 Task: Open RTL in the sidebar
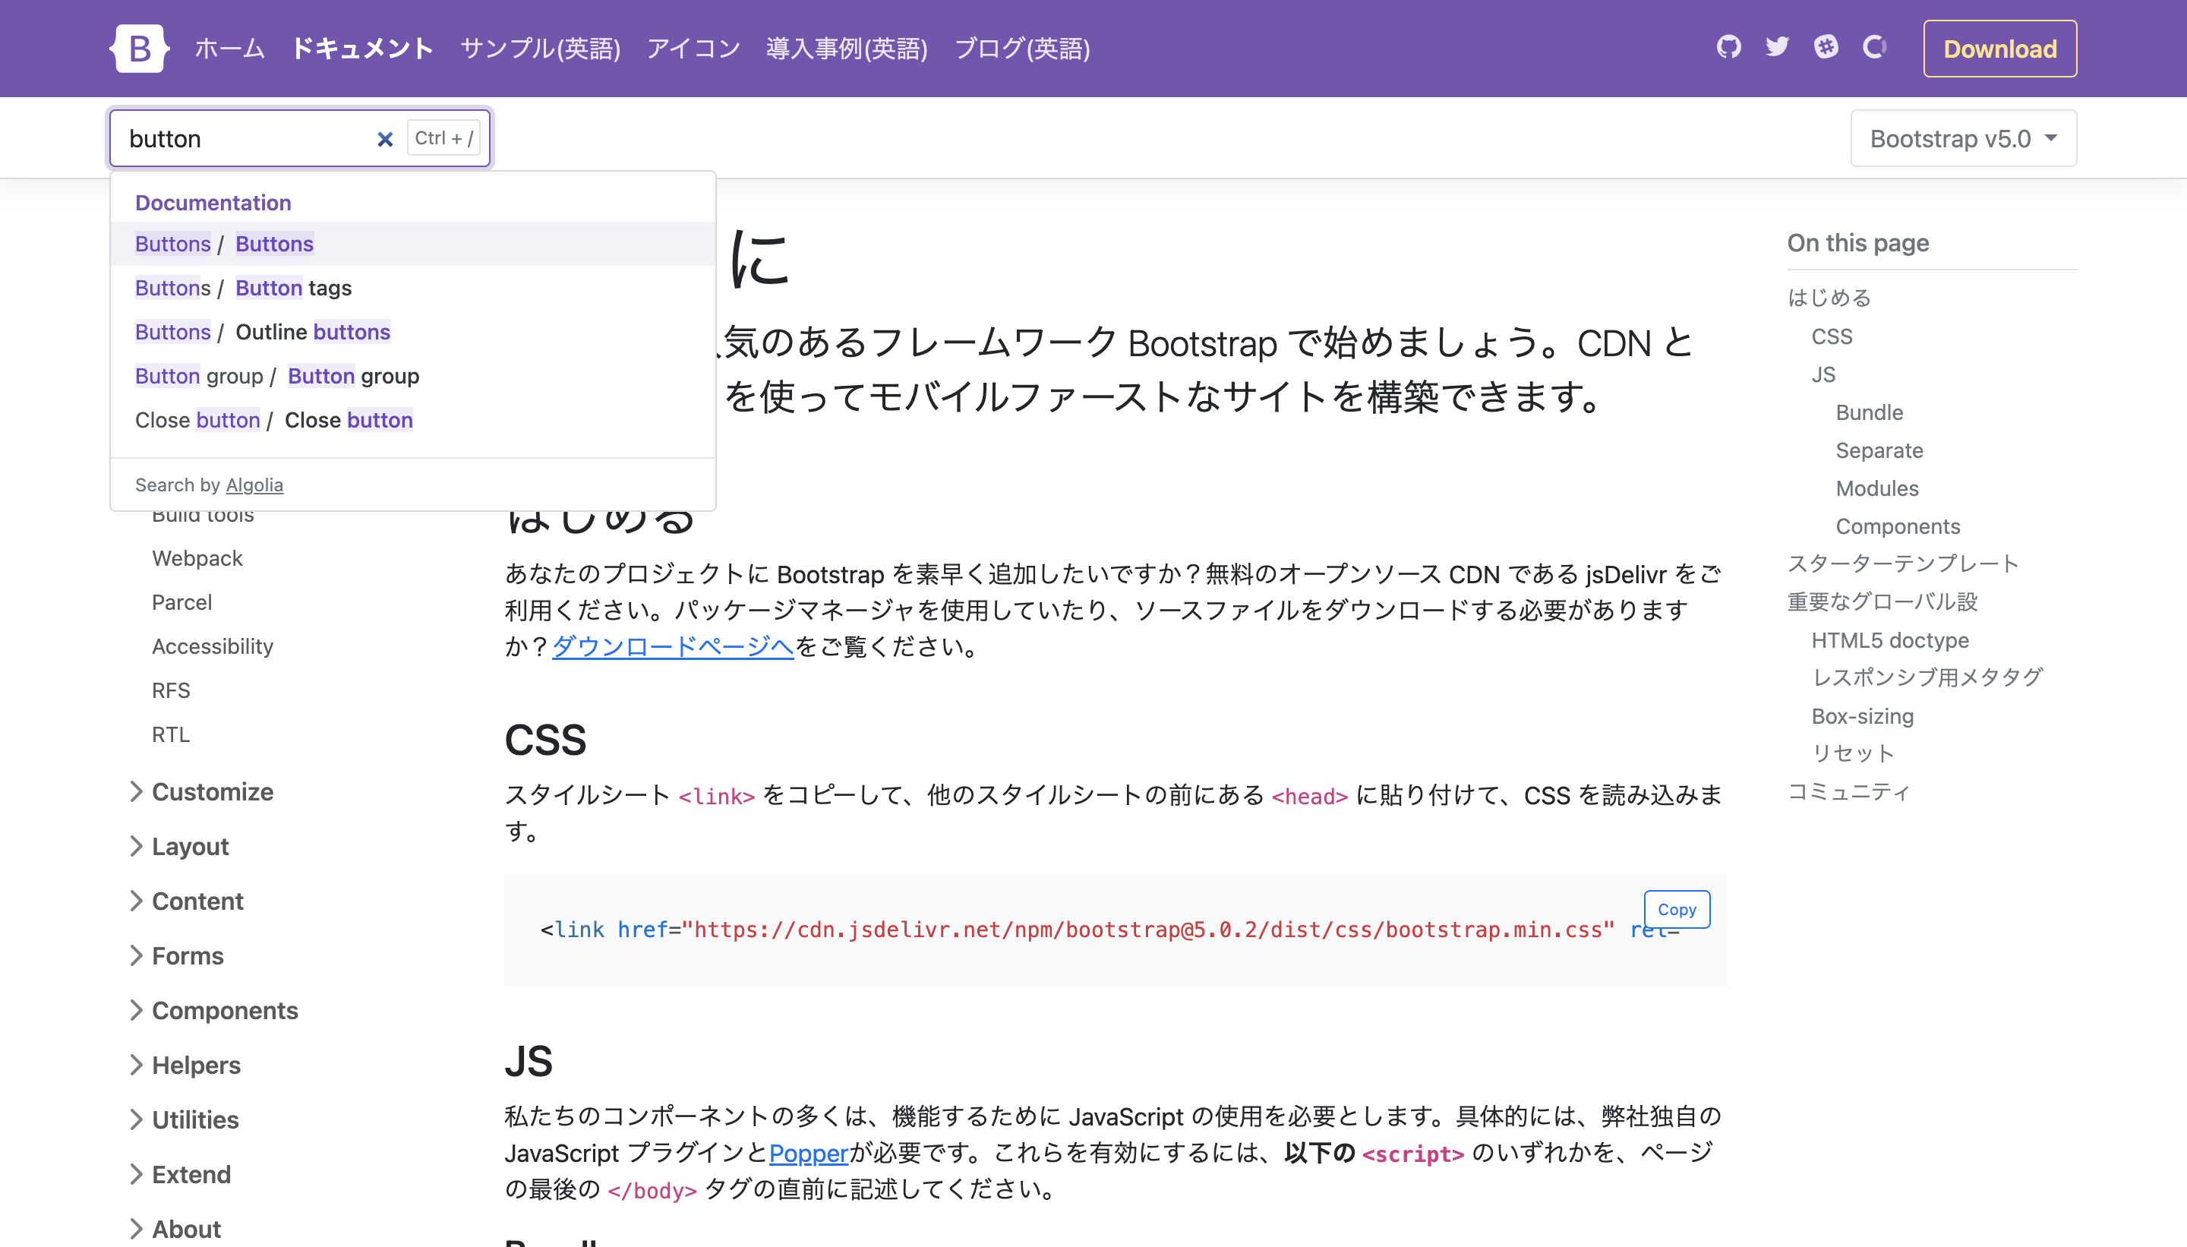(x=172, y=735)
